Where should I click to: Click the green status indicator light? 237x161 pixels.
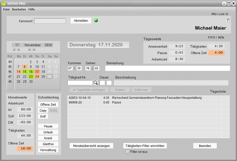[96, 21]
